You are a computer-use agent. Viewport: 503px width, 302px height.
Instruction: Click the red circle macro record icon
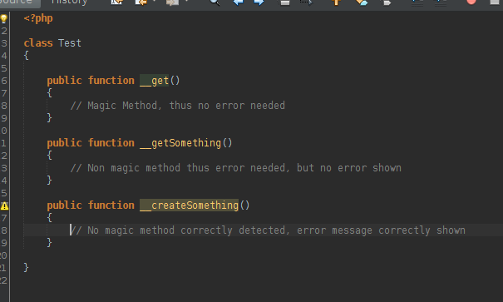click(x=471, y=2)
